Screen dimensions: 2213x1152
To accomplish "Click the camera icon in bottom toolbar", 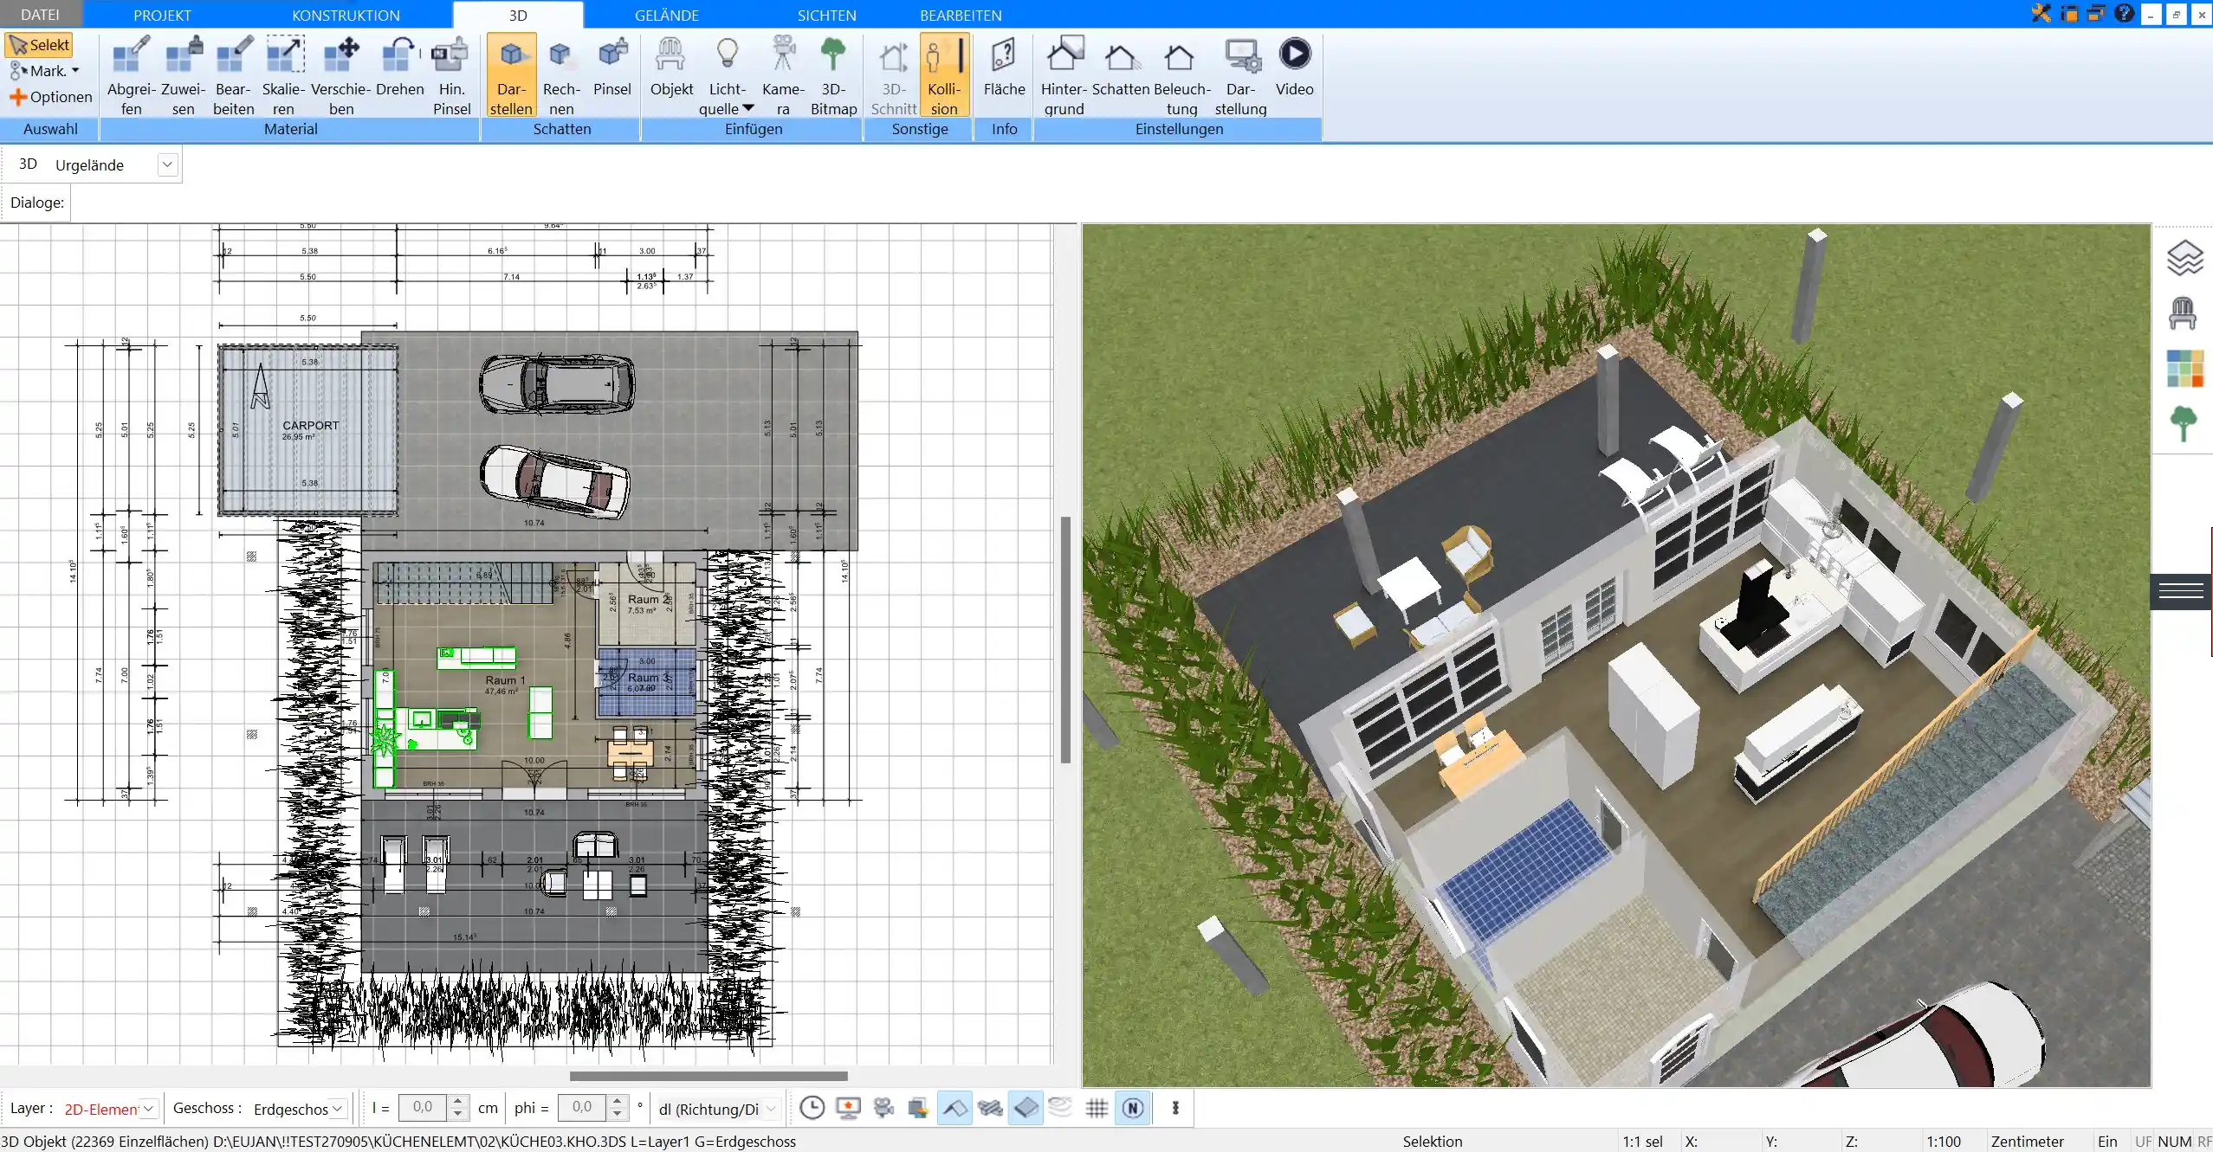I will [883, 1108].
